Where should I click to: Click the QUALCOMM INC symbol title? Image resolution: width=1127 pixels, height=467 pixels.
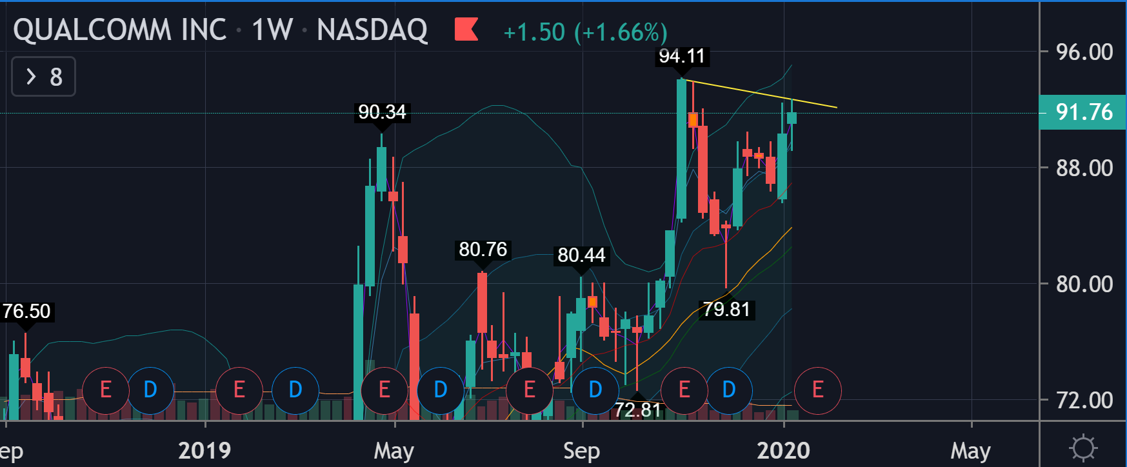120,30
